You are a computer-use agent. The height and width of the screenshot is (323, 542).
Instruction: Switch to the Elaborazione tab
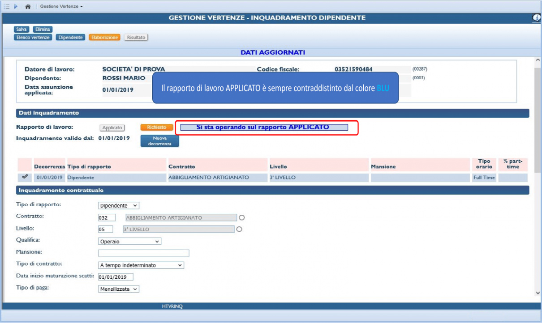[104, 37]
